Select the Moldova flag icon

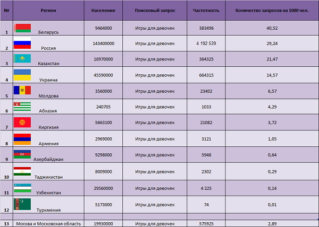tap(22, 90)
